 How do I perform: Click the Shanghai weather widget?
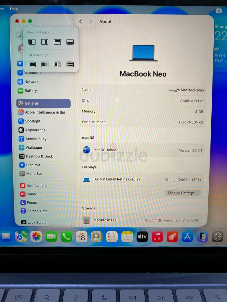click(x=220, y=43)
